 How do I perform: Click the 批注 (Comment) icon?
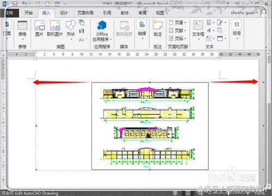click(157, 25)
